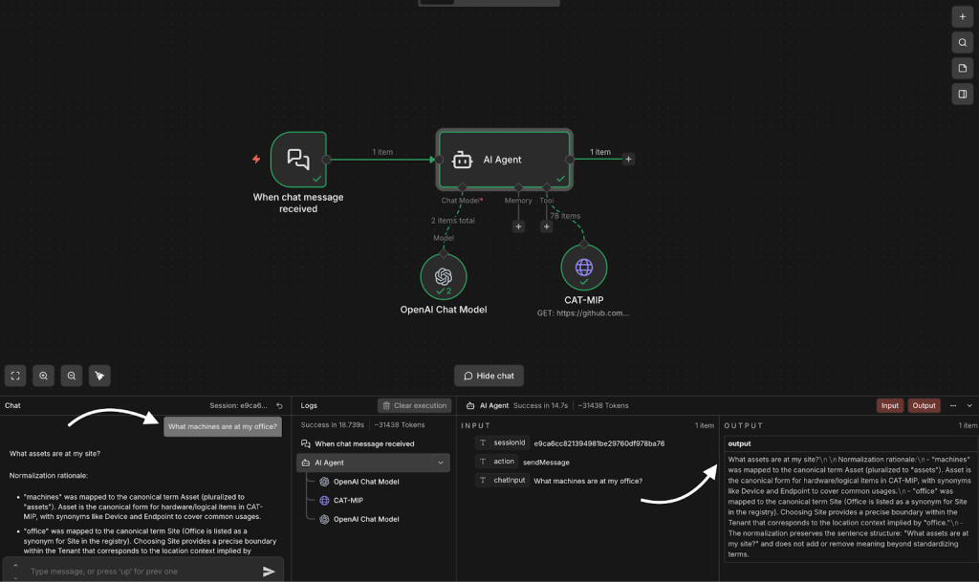Toggle the Output view button

[924, 405]
